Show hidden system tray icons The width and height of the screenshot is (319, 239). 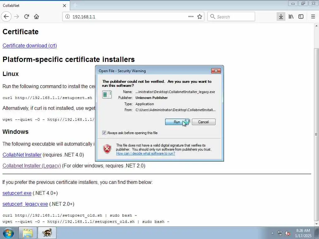272,233
